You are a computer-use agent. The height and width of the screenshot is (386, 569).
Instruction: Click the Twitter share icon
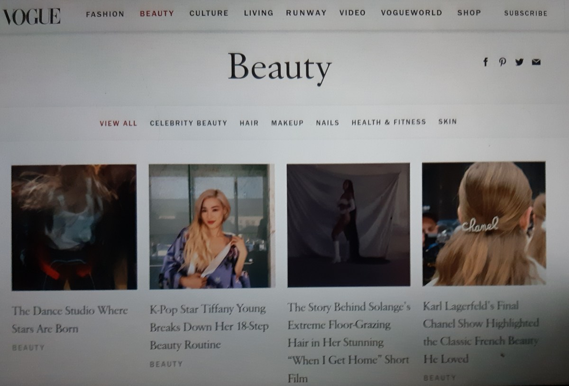519,62
